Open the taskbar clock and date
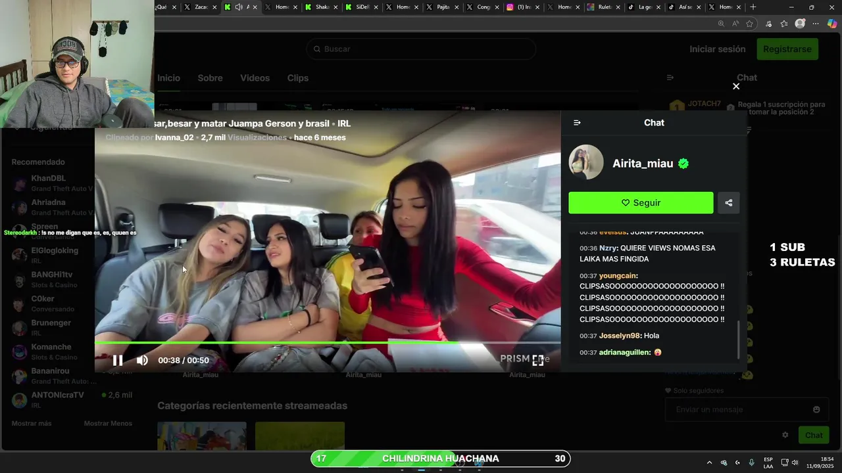The height and width of the screenshot is (473, 842). tap(820, 462)
